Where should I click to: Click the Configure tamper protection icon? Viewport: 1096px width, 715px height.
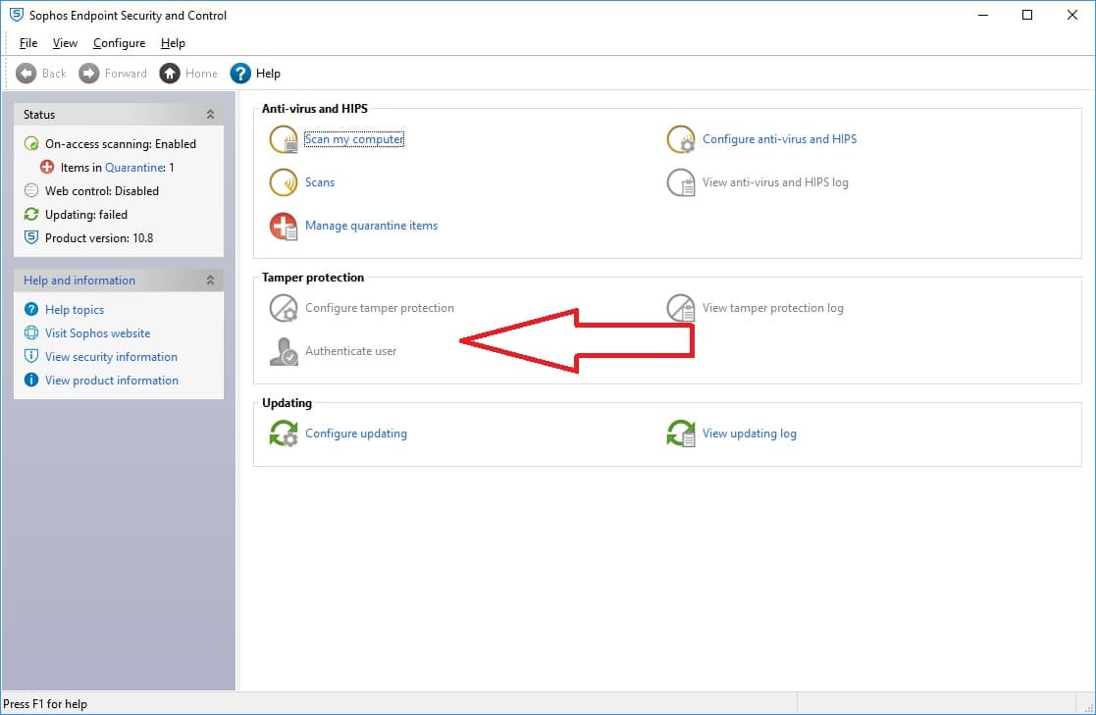284,308
